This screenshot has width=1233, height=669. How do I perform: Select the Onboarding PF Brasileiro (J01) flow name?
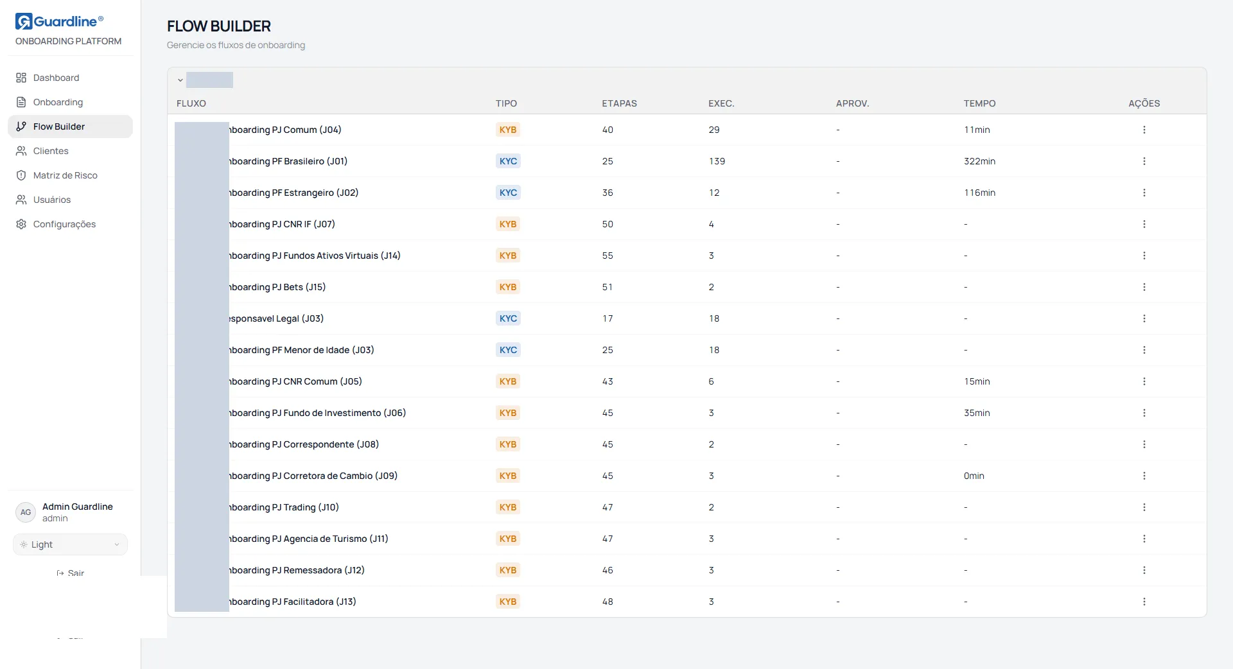pyautogui.click(x=288, y=161)
